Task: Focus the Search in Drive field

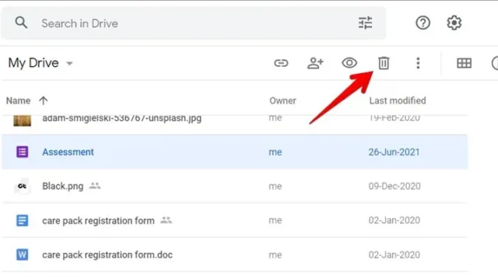Action: 194,23
